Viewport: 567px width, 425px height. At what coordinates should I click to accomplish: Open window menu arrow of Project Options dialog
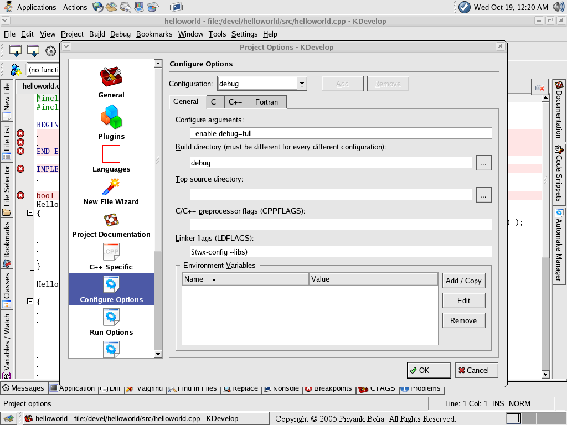66,46
